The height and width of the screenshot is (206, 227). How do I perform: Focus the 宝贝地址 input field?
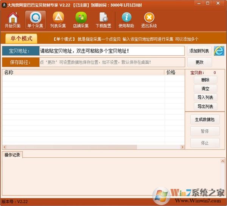(112, 51)
